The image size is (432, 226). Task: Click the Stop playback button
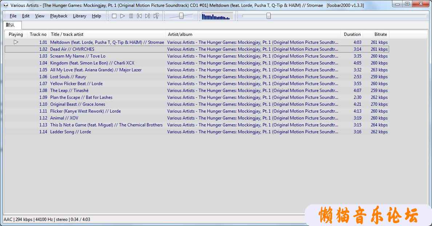(114, 16)
